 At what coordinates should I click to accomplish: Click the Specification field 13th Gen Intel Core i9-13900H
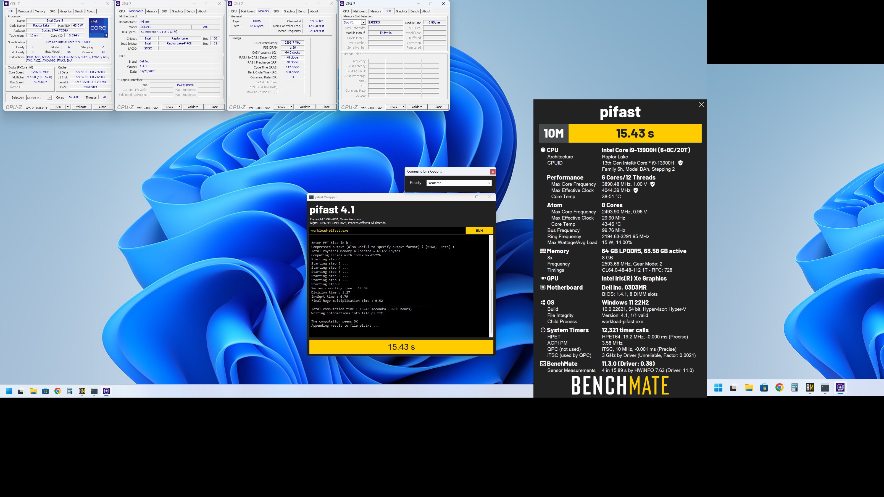point(68,42)
